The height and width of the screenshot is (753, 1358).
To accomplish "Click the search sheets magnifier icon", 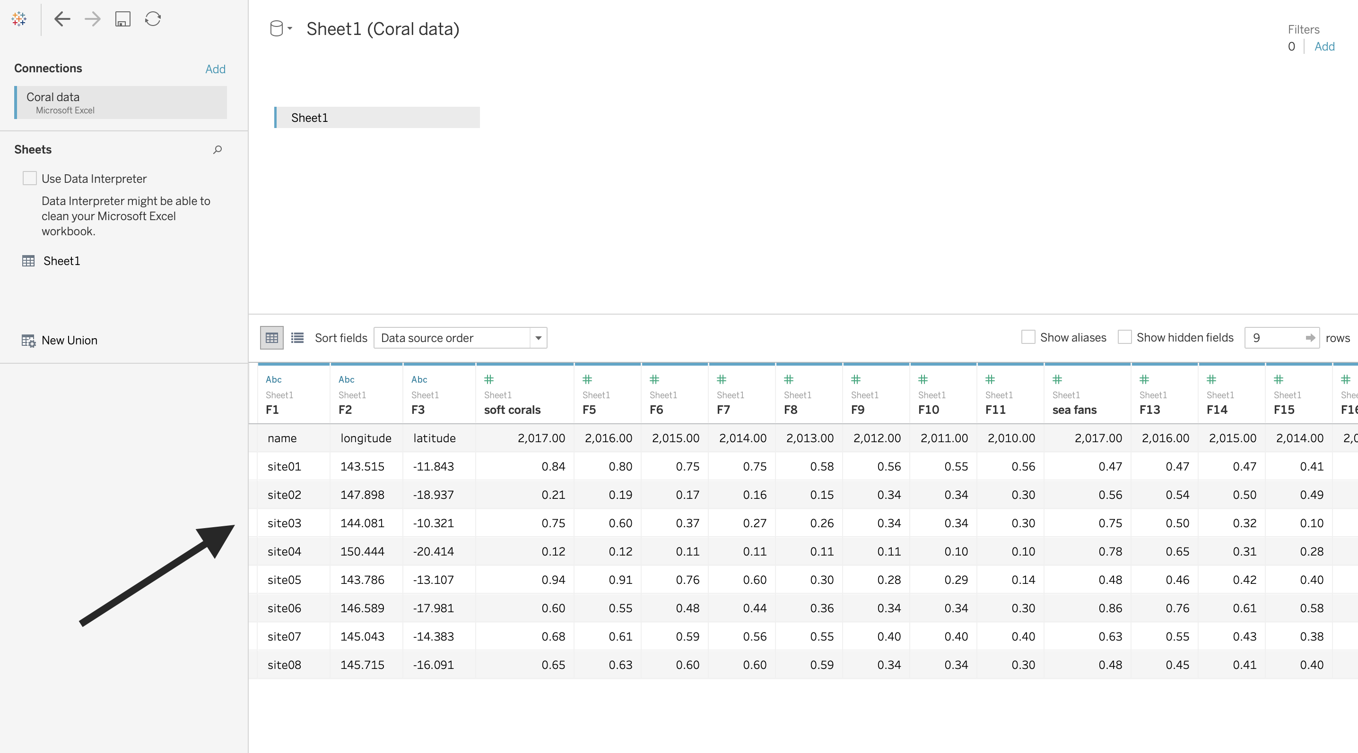I will click(x=217, y=150).
